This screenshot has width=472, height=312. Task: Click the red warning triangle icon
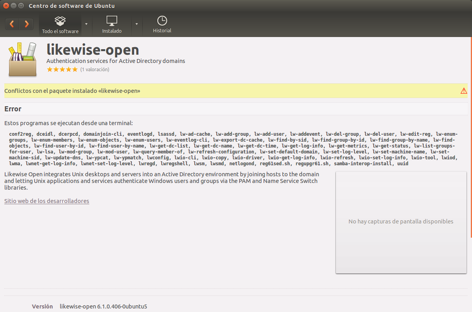pos(464,91)
